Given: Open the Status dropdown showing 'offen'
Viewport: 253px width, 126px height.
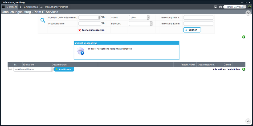Looking at the screenshot, I should tap(139, 18).
